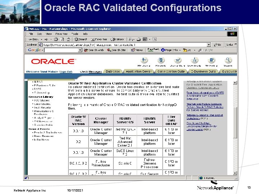Expand the Address bar URL dropdown
The width and height of the screenshot is (259, 194).
pos(209,45)
